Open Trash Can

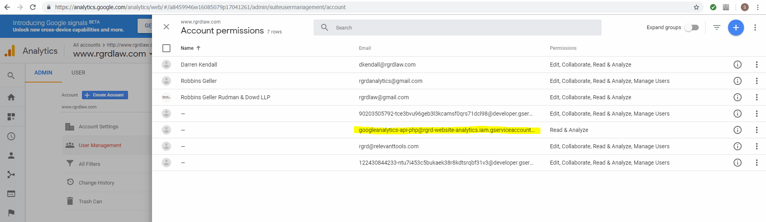click(90, 201)
